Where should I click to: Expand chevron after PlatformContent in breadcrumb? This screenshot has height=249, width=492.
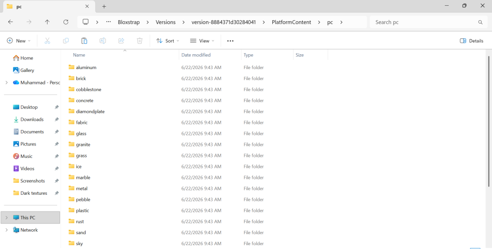tap(319, 22)
